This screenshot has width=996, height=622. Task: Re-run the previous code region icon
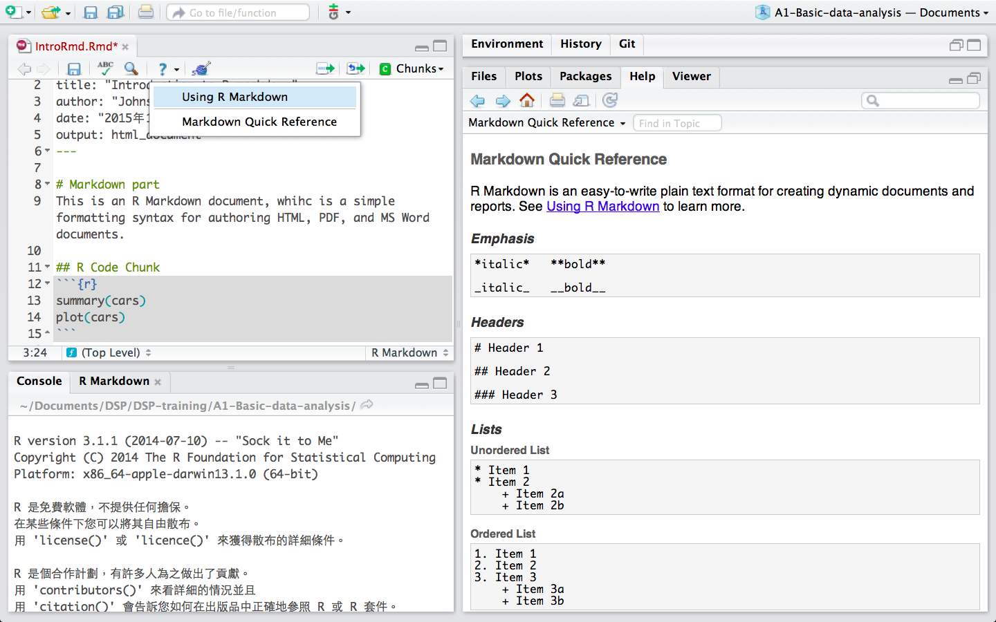(x=356, y=68)
